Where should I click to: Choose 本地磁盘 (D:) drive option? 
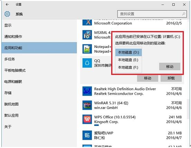(x=128, y=52)
